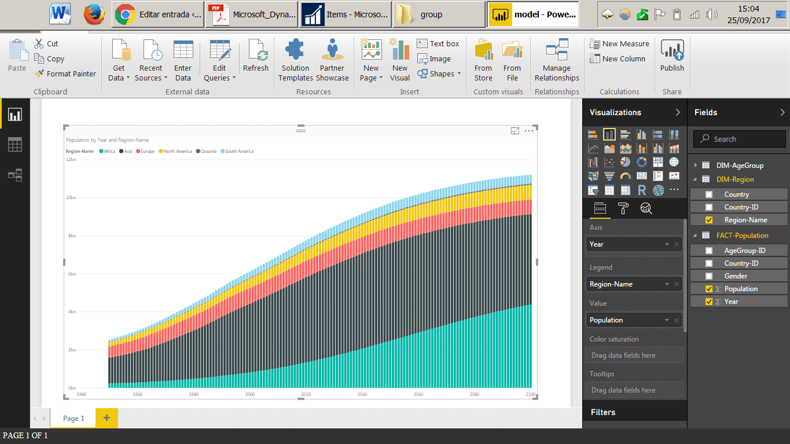790x444 pixels.
Task: Uncheck the Population field checkbox
Action: point(709,289)
